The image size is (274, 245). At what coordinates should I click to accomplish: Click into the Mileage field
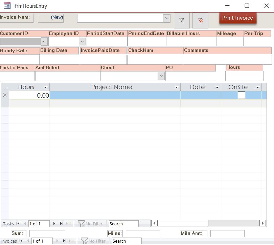(230, 42)
